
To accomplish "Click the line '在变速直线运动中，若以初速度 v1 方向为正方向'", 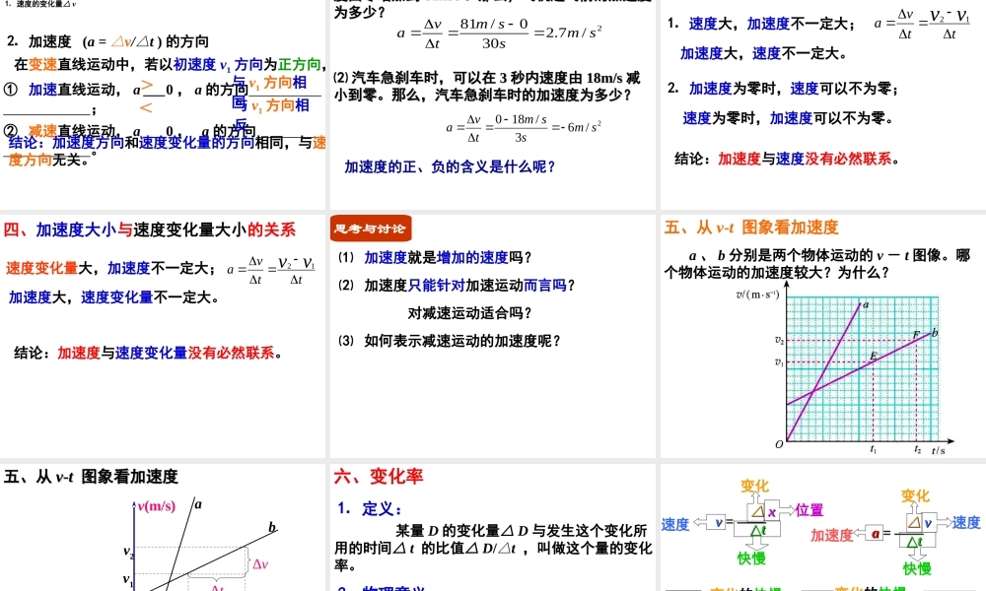I will 168,65.
